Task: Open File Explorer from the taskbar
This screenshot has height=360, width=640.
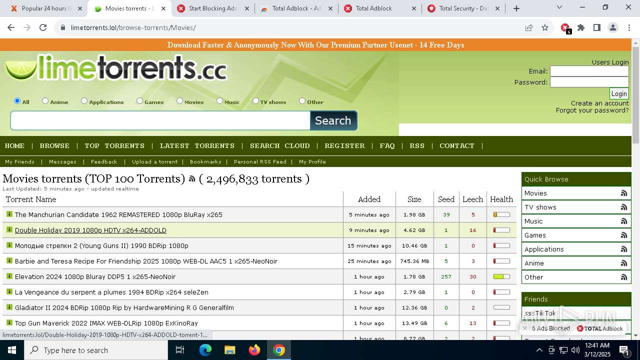Action: tap(229, 350)
